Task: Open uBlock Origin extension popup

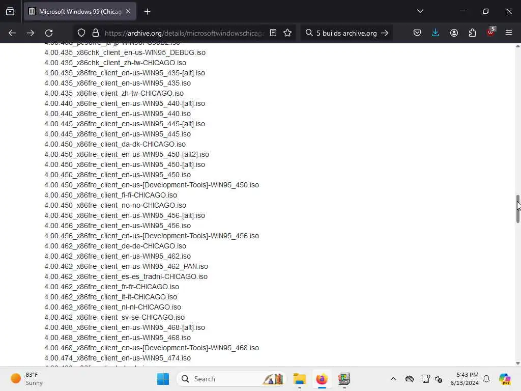Action: (x=491, y=32)
